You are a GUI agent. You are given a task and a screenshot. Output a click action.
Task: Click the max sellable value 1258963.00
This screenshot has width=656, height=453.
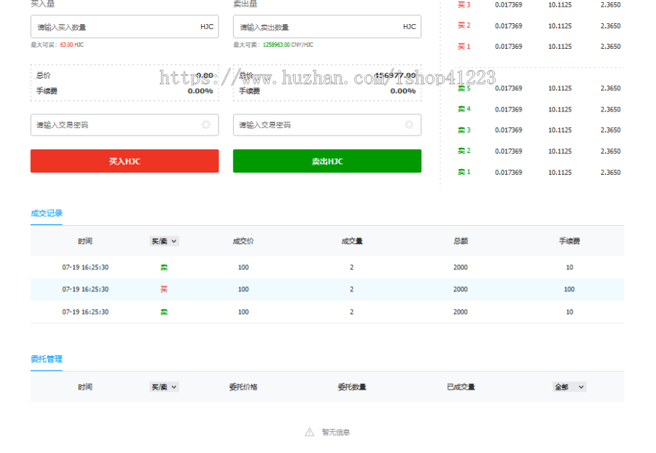[x=276, y=44]
